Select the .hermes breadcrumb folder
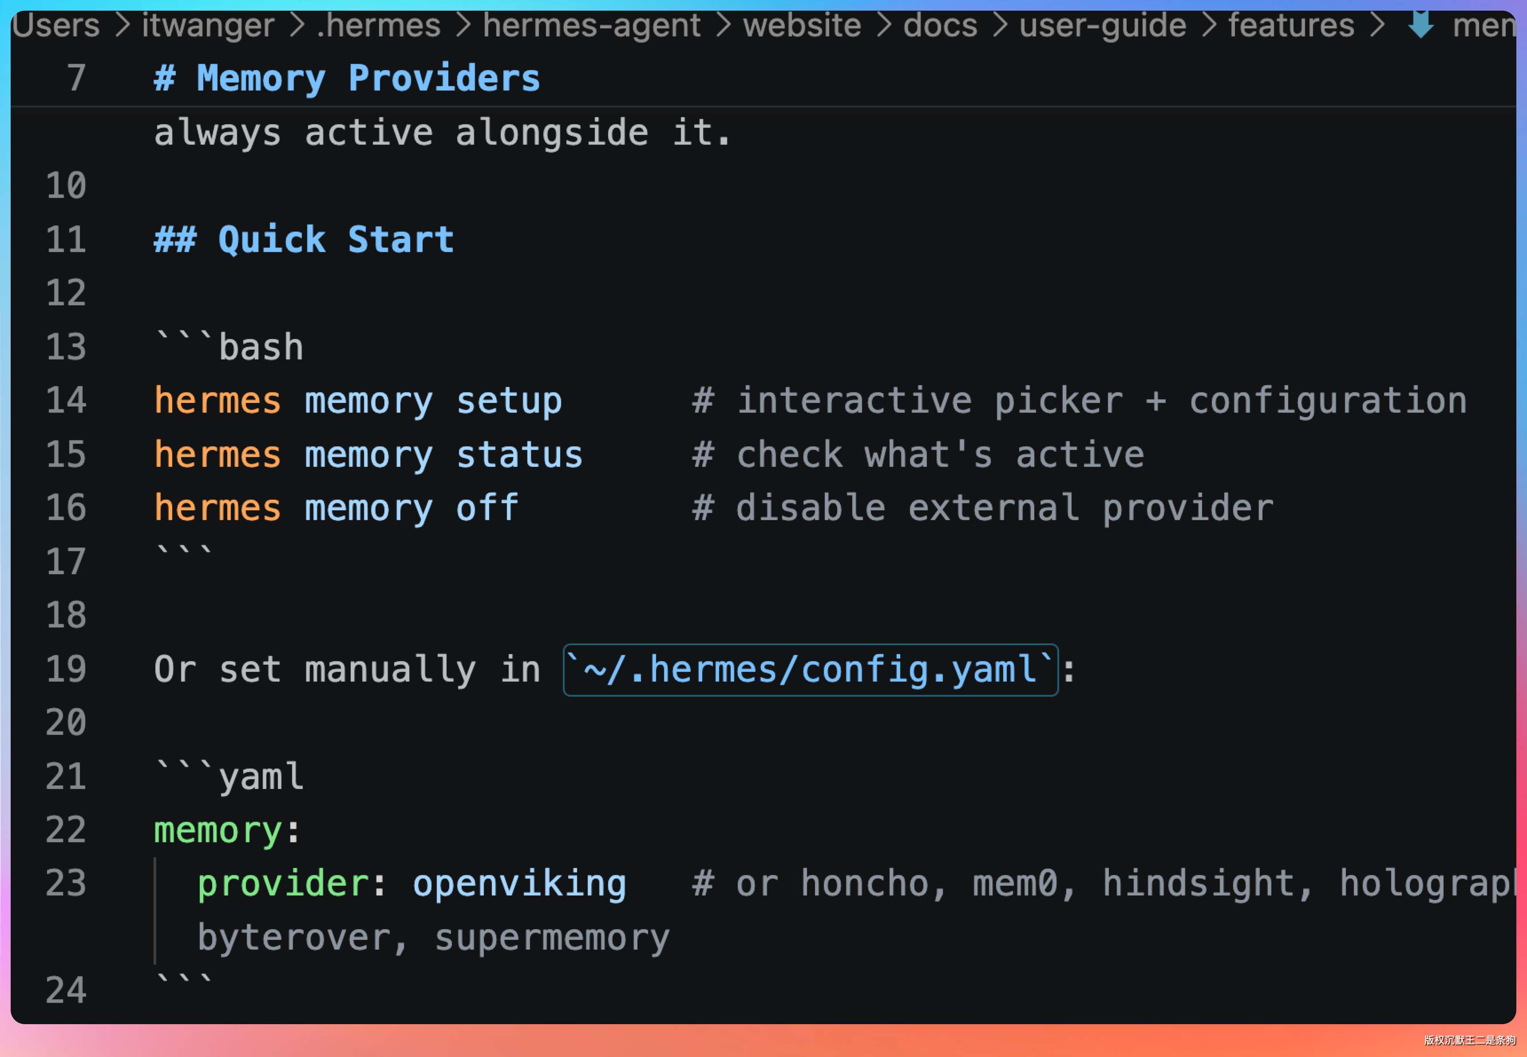 [378, 26]
